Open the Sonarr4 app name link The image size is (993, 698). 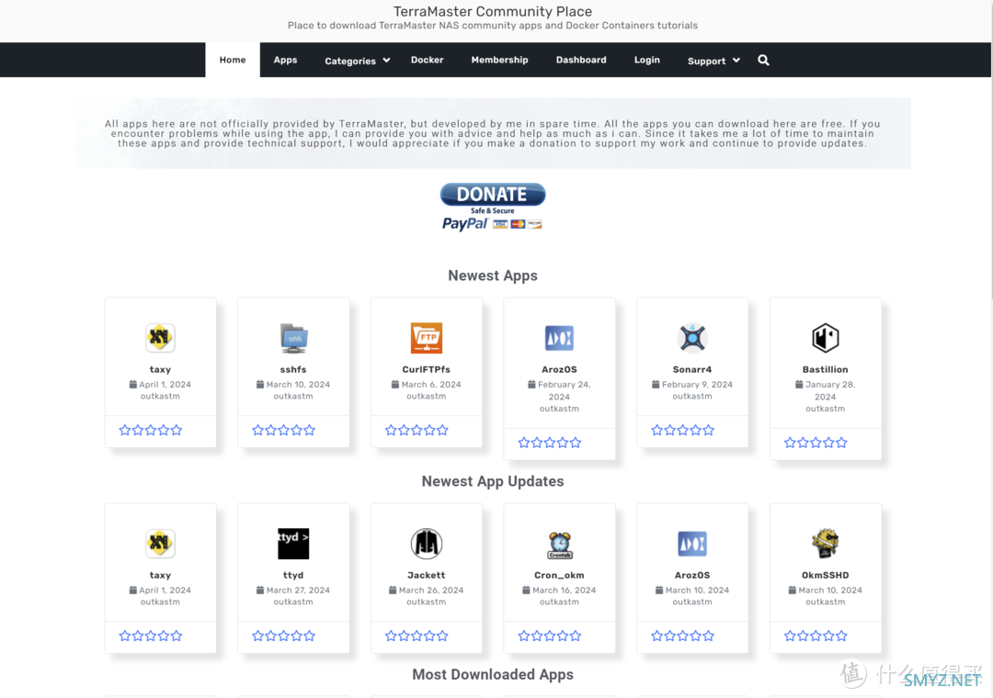pos(692,369)
